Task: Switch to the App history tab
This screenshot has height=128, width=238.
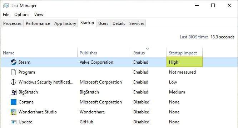Action: tap(65, 23)
